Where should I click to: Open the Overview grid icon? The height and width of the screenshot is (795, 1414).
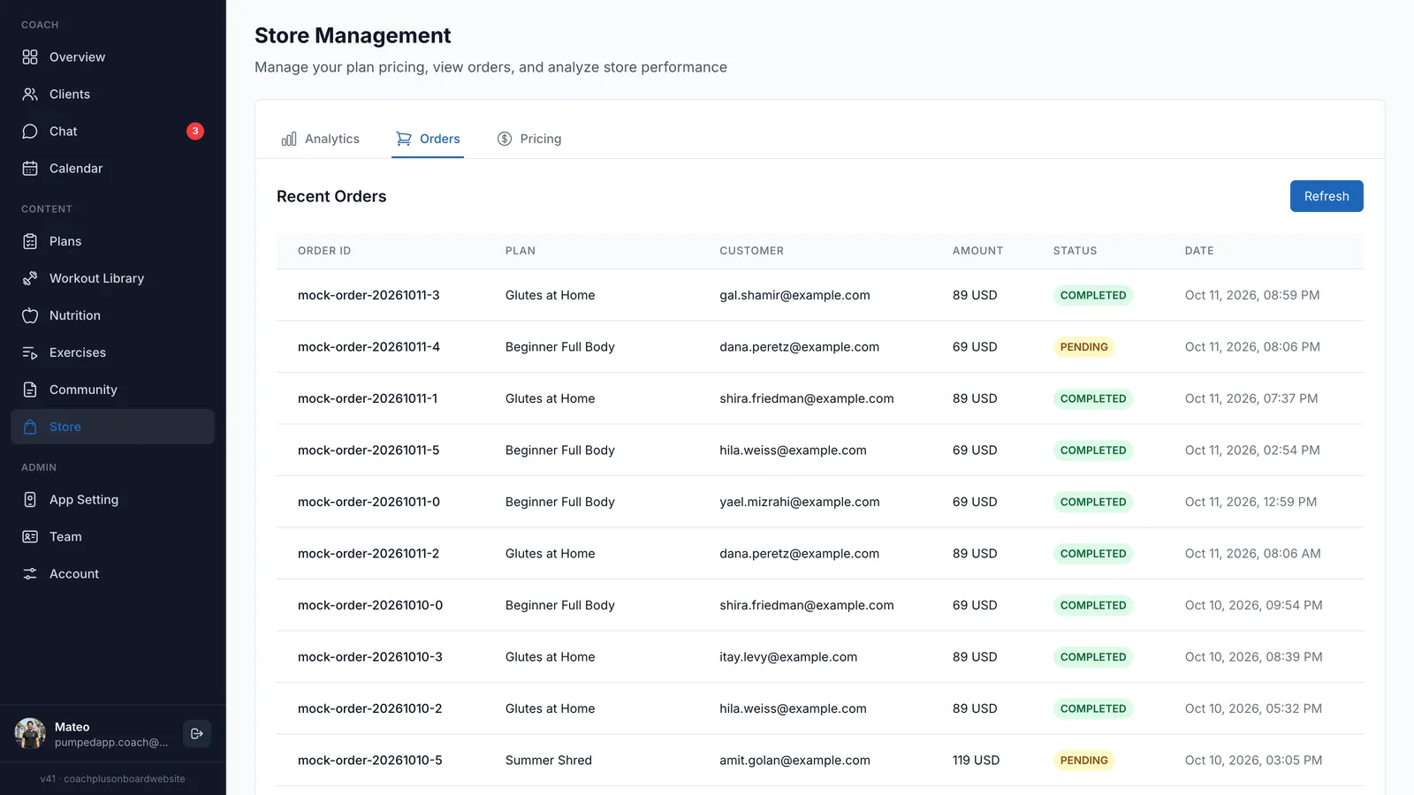(30, 57)
